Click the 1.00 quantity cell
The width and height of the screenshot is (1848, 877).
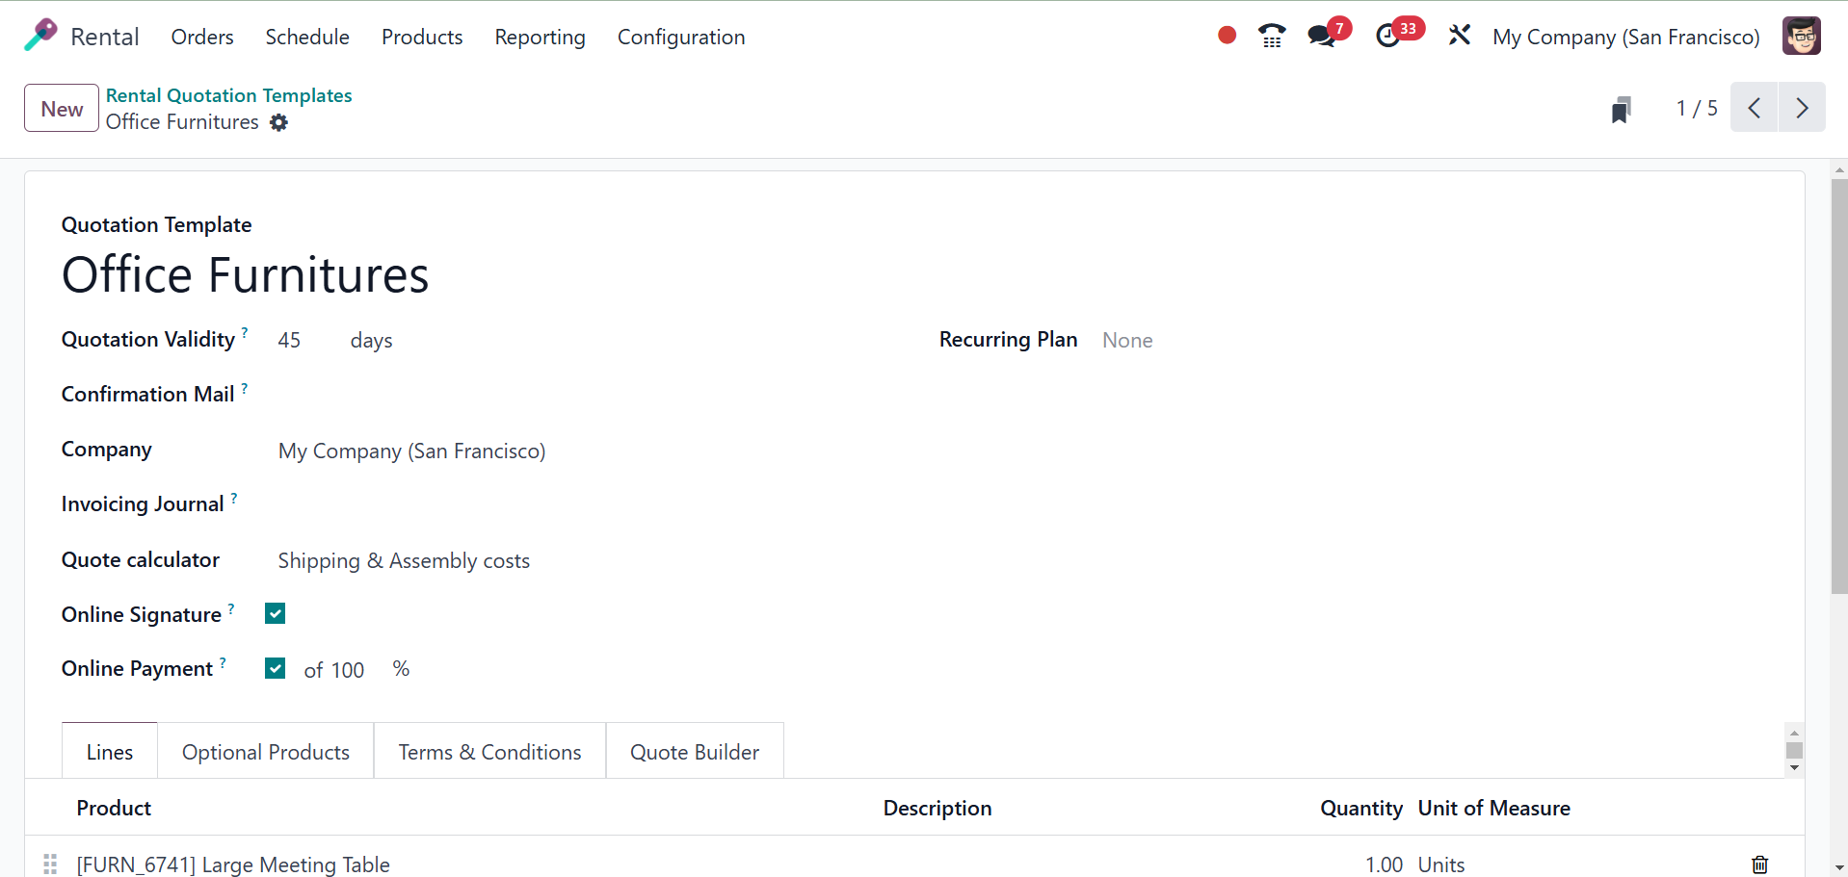(x=1384, y=864)
